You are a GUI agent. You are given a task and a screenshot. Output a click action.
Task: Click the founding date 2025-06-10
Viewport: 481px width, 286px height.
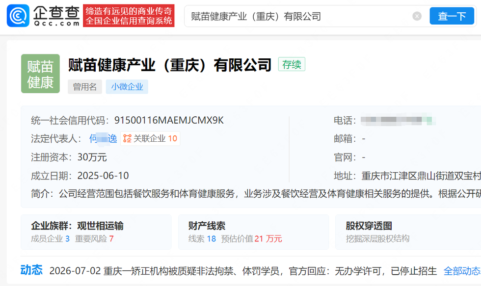pos(103,176)
